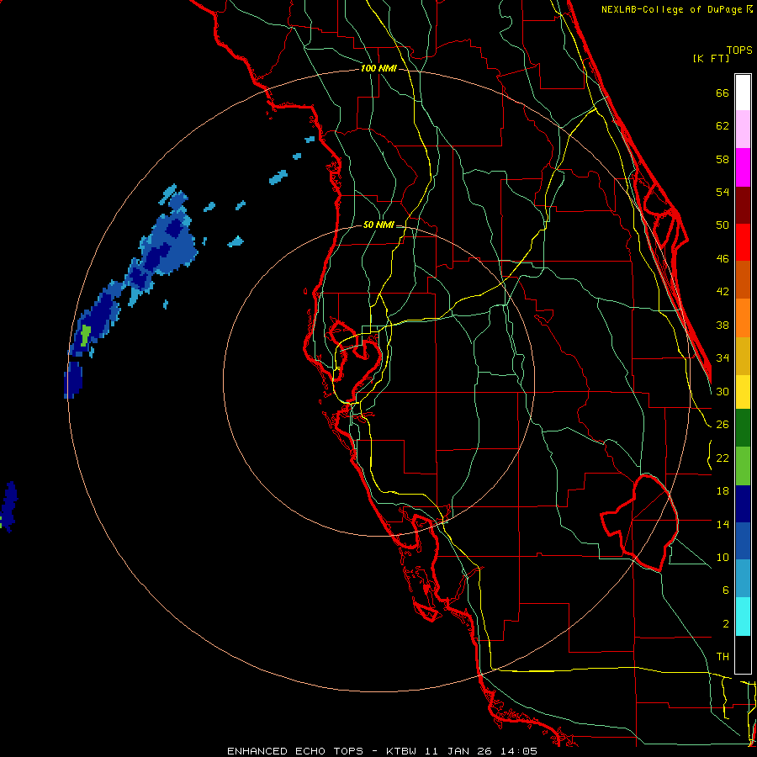Viewport: 757px width, 757px height.
Task: Select the "34" legend value
Action: coord(723,357)
